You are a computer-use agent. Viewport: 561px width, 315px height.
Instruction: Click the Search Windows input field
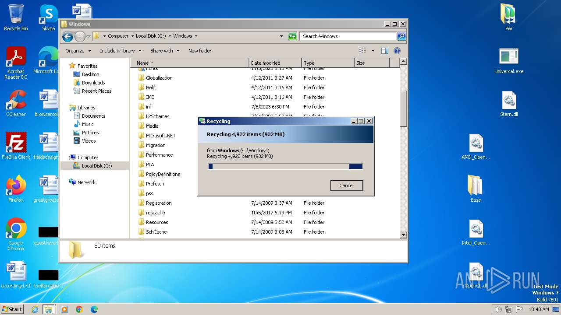(x=348, y=36)
